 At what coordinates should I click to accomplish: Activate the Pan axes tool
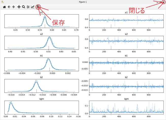pyautogui.click(x=19, y=7)
